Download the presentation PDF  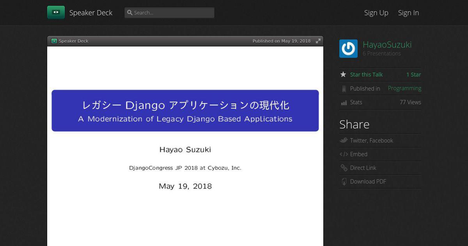[368, 182]
